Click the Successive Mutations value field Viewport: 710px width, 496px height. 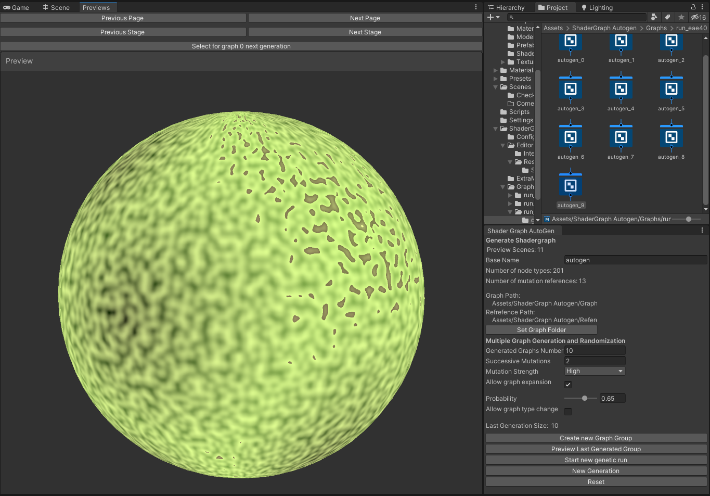pyautogui.click(x=595, y=361)
